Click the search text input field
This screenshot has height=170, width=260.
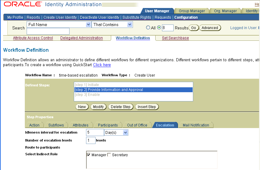[48, 31]
